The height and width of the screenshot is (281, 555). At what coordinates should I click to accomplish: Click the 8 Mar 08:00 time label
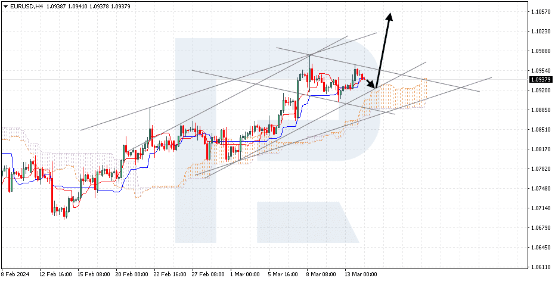pyautogui.click(x=321, y=274)
